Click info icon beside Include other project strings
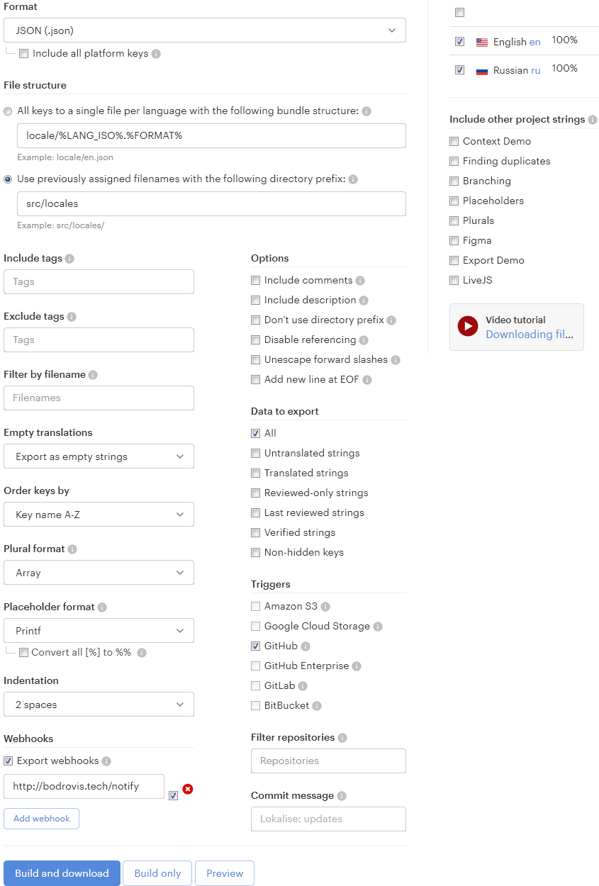 [593, 120]
